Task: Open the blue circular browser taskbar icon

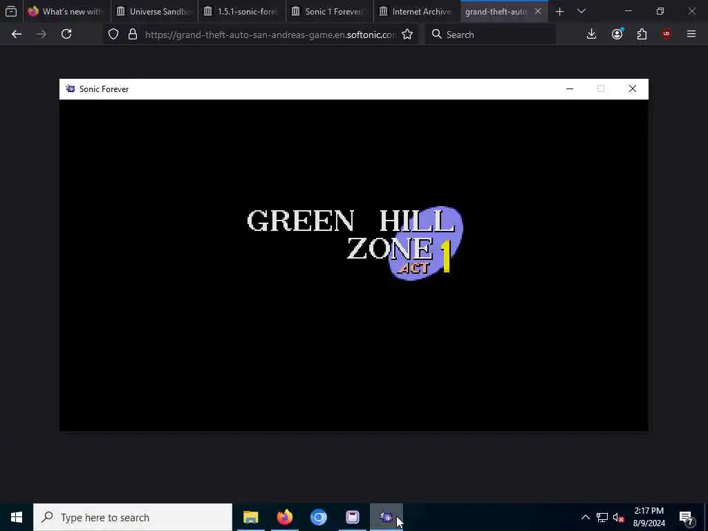Action: tap(318, 517)
